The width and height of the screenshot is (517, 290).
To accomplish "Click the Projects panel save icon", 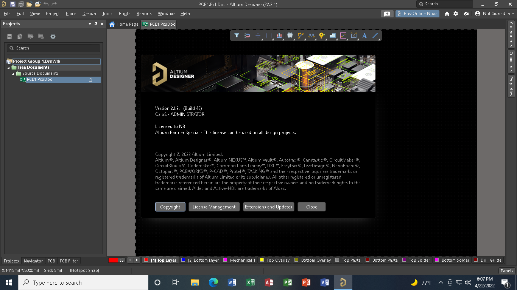I will tap(9, 37).
